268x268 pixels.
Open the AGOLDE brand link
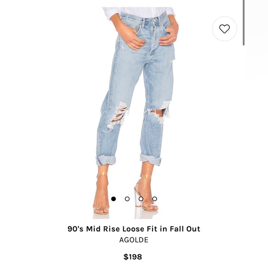134,240
